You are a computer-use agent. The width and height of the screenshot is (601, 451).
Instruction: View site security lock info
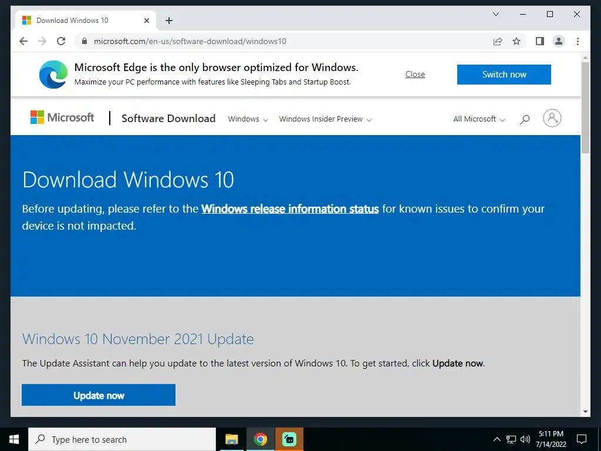click(85, 41)
